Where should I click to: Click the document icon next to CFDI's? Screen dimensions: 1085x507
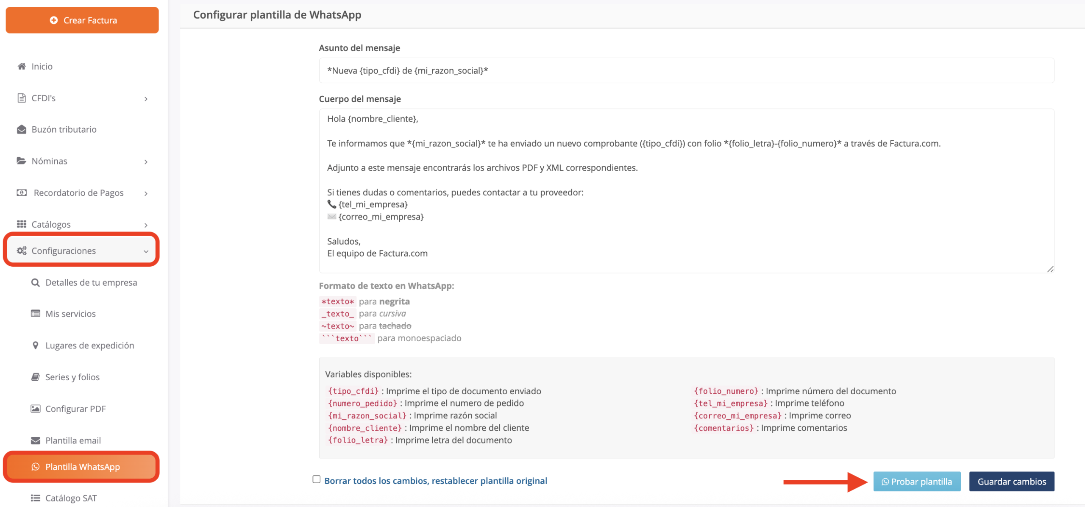point(22,98)
